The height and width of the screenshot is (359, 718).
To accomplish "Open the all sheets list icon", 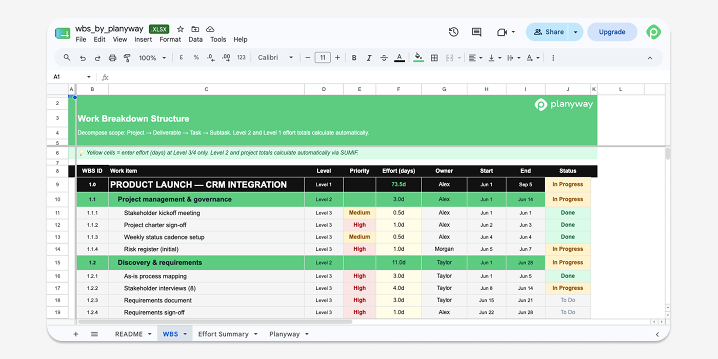I will click(x=94, y=334).
